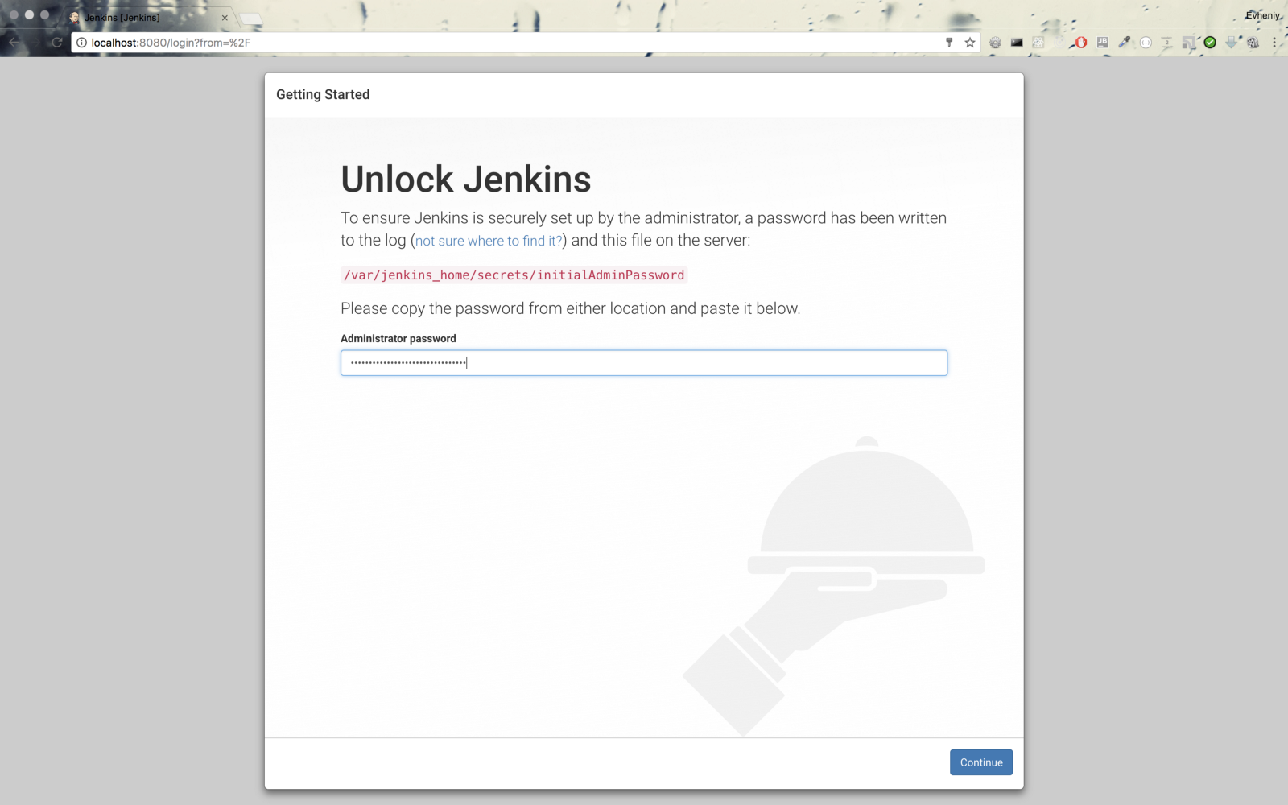
Task: Focus the Administrator password field
Action: (x=644, y=362)
